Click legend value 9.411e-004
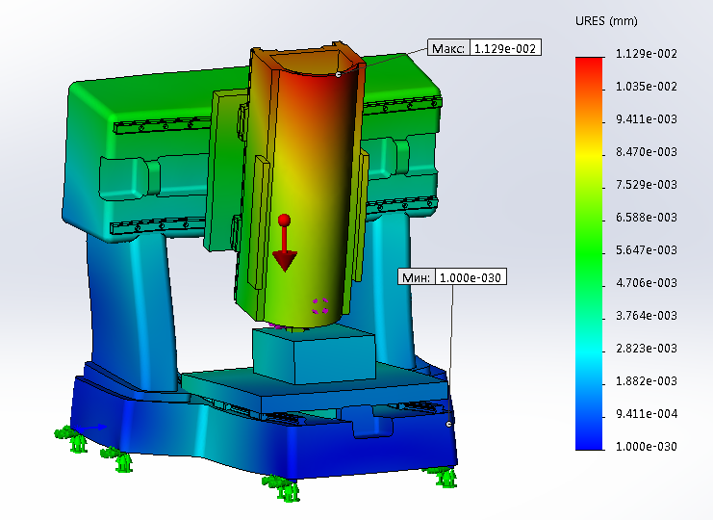Viewport: 713px width, 520px height. tap(647, 414)
